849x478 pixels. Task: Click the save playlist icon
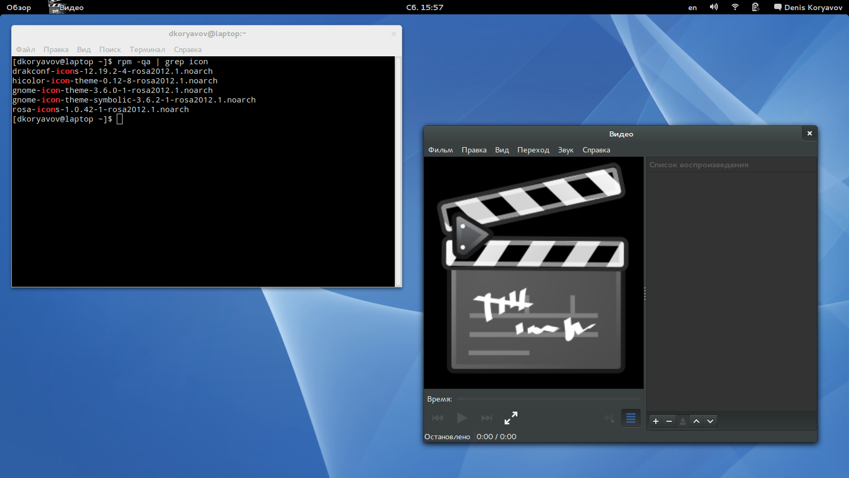point(683,421)
